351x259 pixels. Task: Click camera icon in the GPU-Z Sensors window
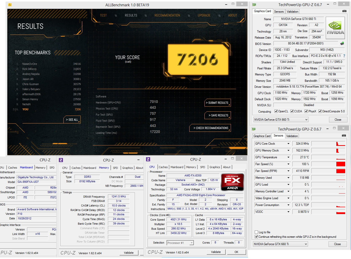tap(344, 136)
